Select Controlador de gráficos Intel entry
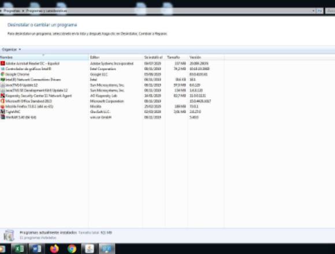This screenshot has width=335, height=254. click(x=28, y=69)
